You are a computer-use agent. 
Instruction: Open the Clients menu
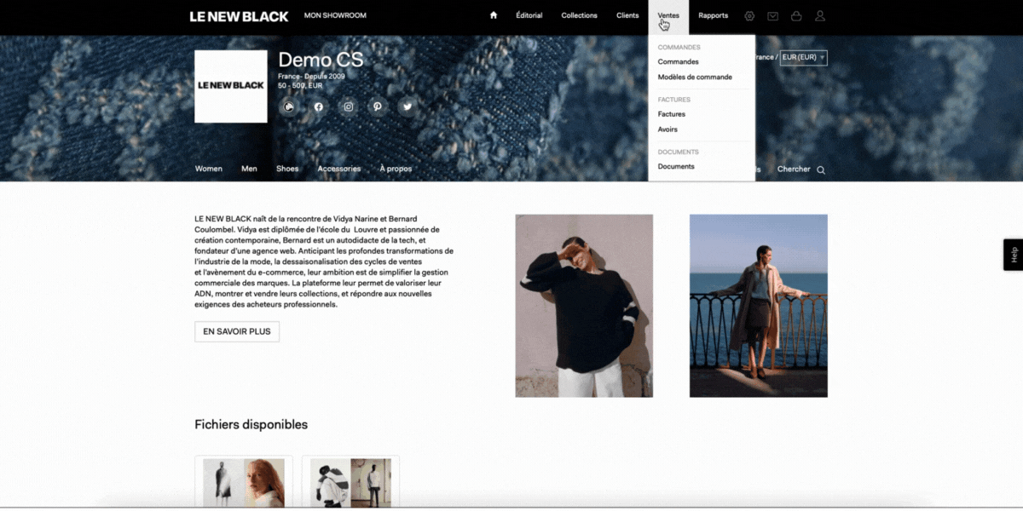tap(627, 15)
